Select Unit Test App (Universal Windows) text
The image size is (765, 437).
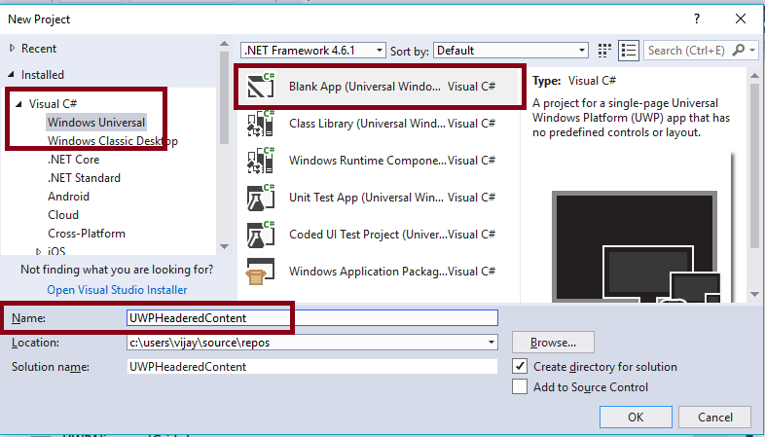point(366,198)
